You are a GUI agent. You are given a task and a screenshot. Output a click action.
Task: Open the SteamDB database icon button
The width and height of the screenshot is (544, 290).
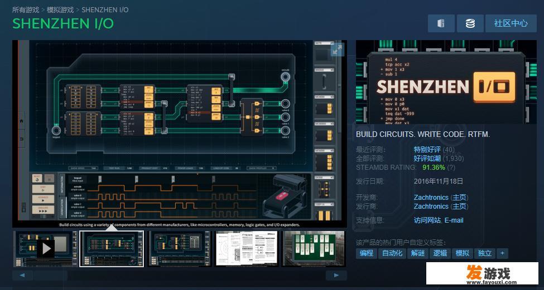470,23
